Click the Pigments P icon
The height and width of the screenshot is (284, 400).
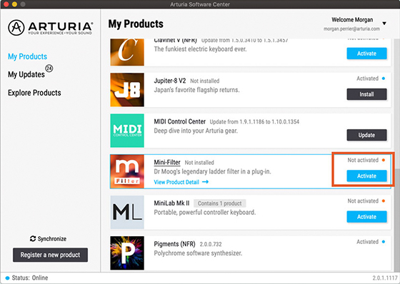(127, 253)
